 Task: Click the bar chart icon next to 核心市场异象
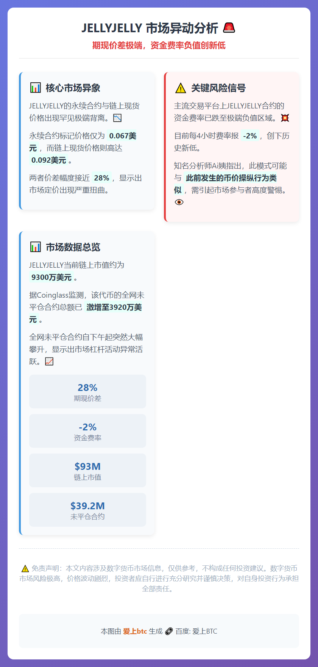tap(35, 88)
